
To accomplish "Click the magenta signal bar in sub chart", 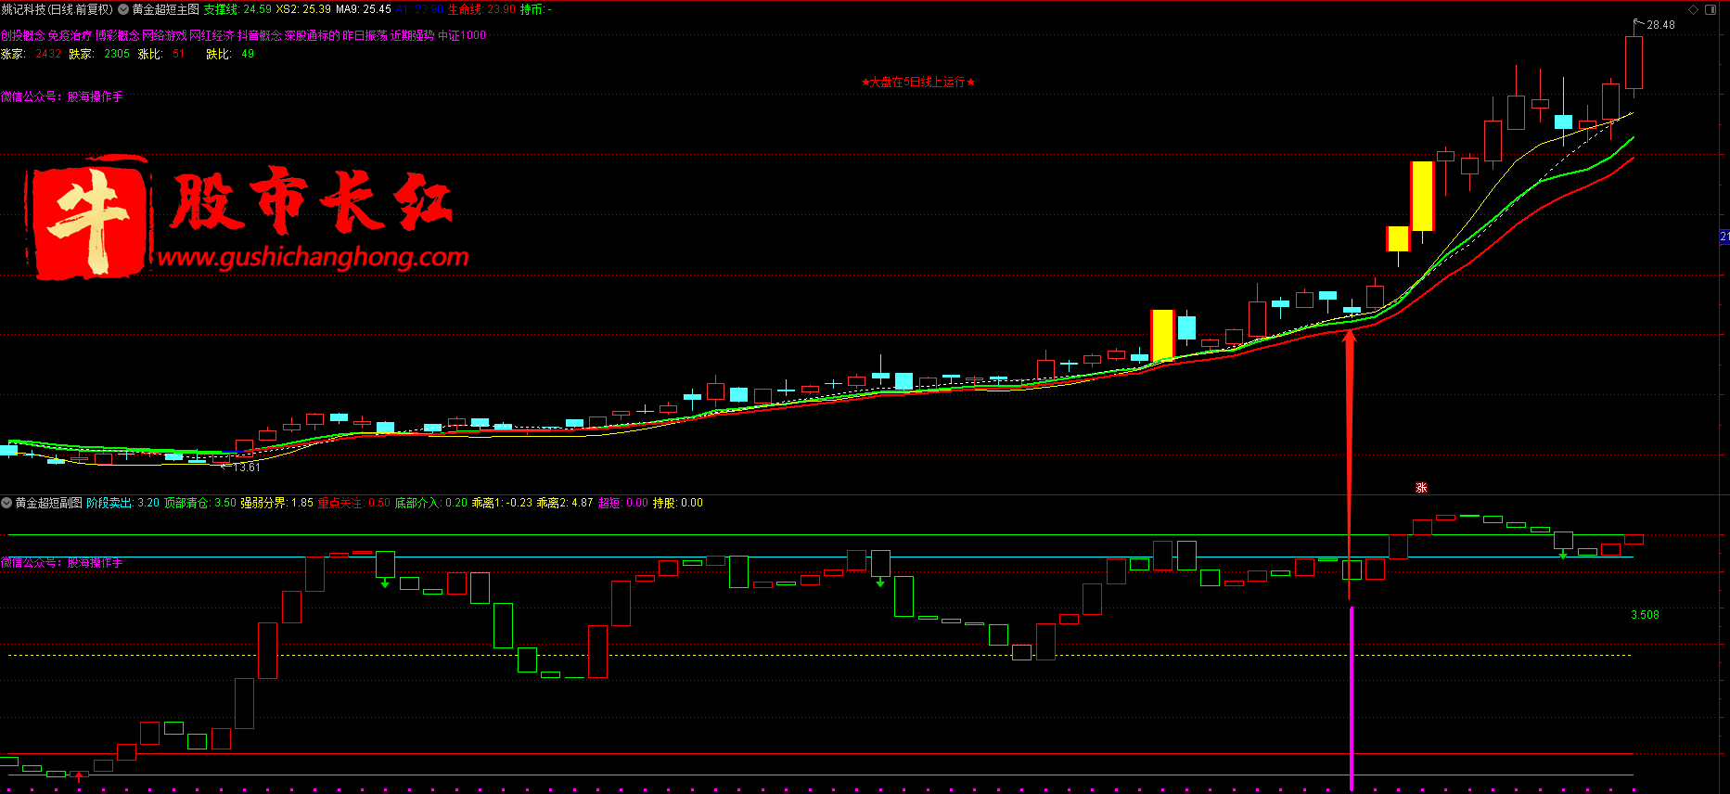I will (x=1352, y=698).
